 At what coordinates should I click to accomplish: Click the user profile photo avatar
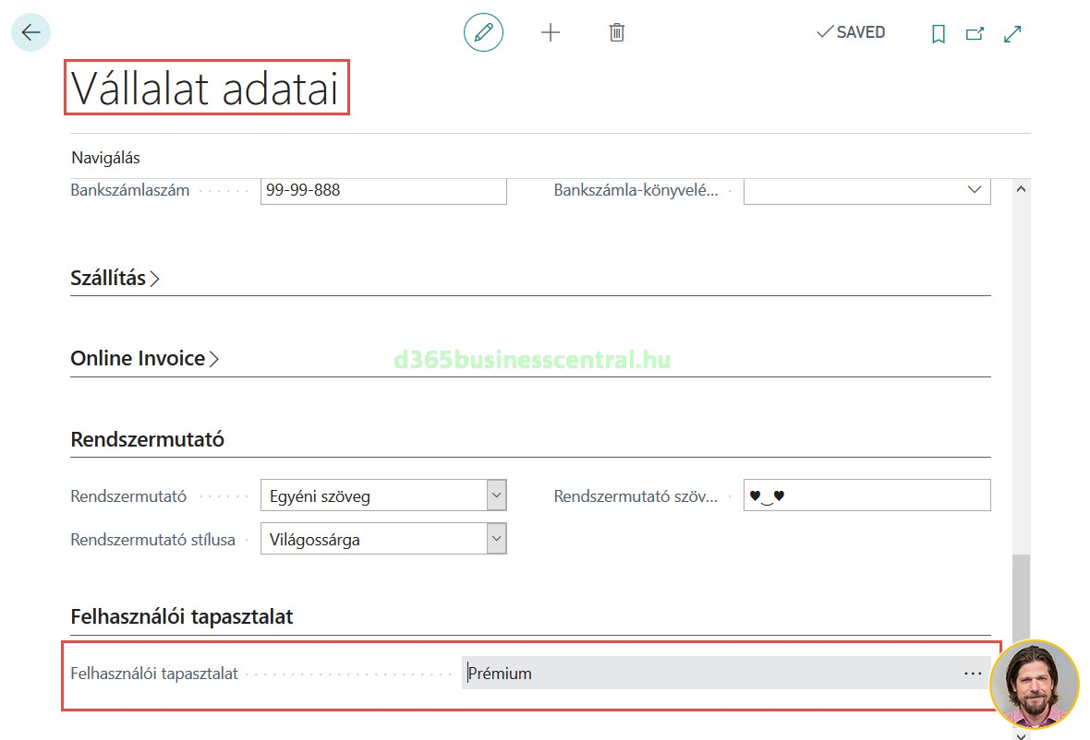1034,685
